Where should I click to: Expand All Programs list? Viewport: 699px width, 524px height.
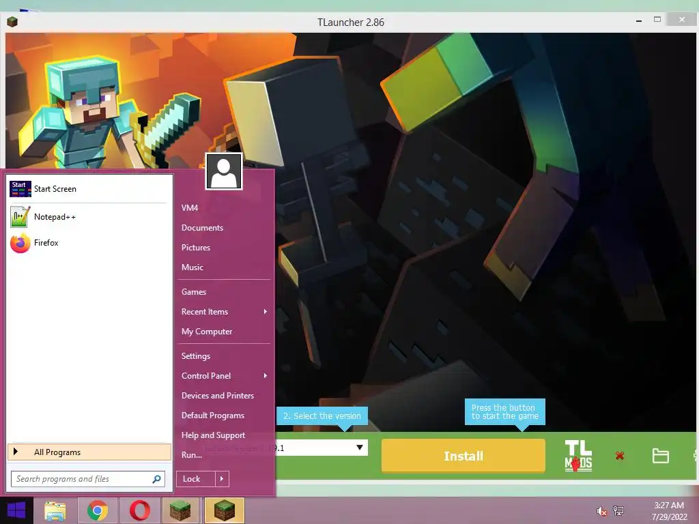[89, 452]
